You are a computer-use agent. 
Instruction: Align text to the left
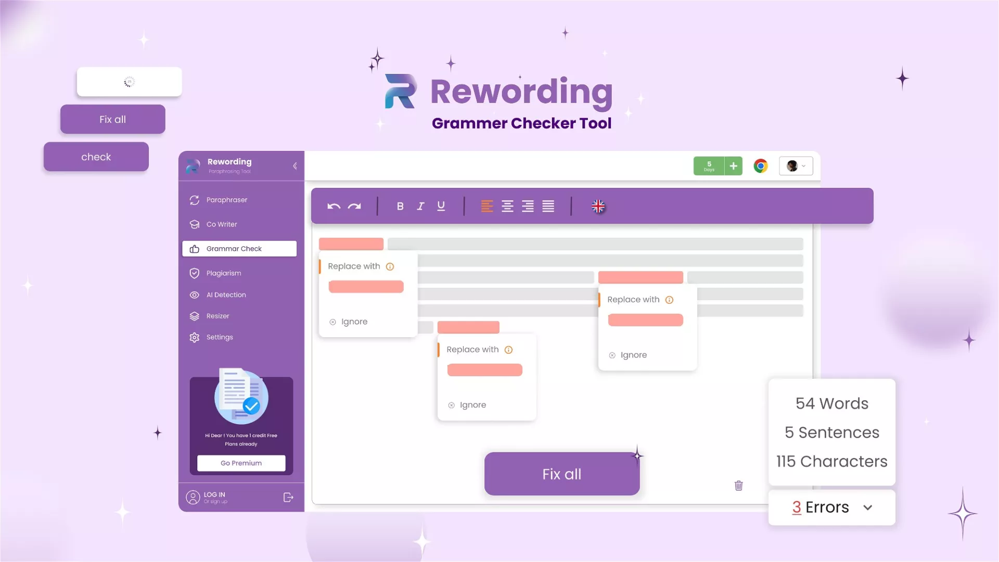[x=487, y=207]
